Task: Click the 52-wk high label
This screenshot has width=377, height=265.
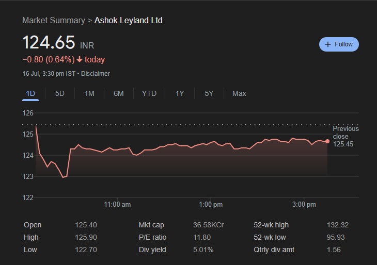Action: [271, 225]
